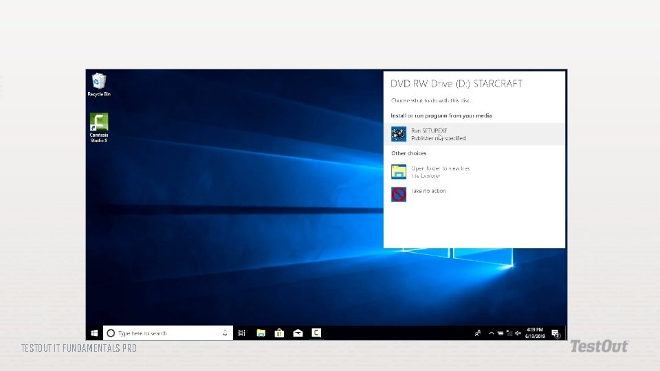660x371 pixels.
Task: Click the drive tray icon in the system tray
Action: [x=500, y=333]
